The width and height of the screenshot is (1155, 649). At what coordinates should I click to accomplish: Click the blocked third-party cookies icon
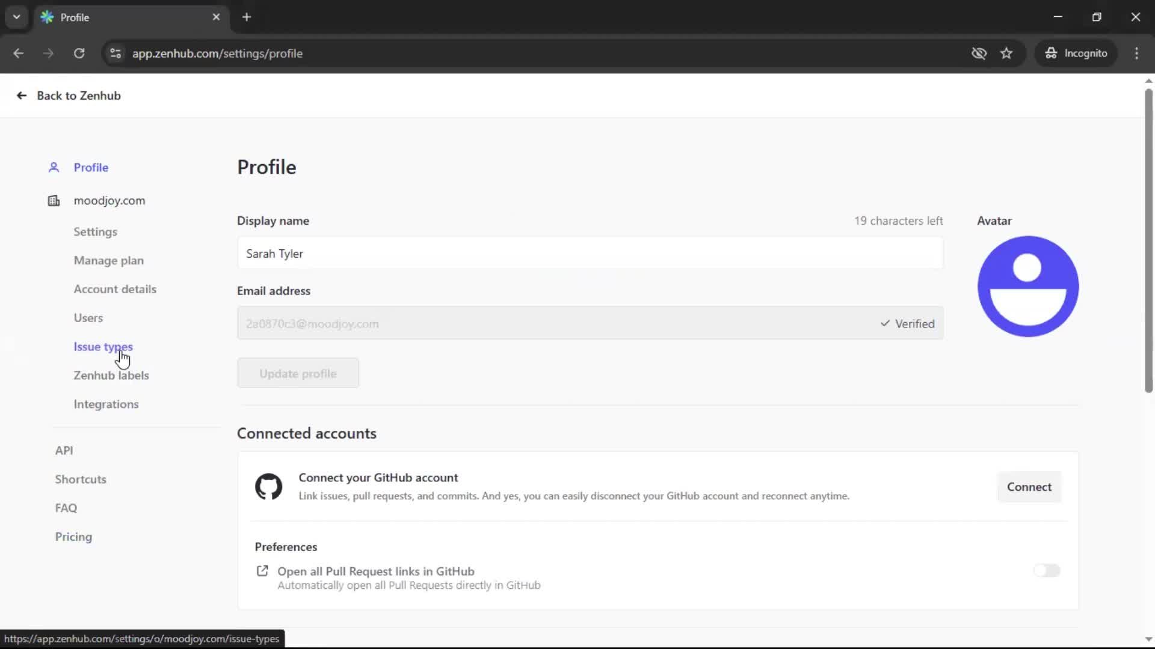coord(979,53)
